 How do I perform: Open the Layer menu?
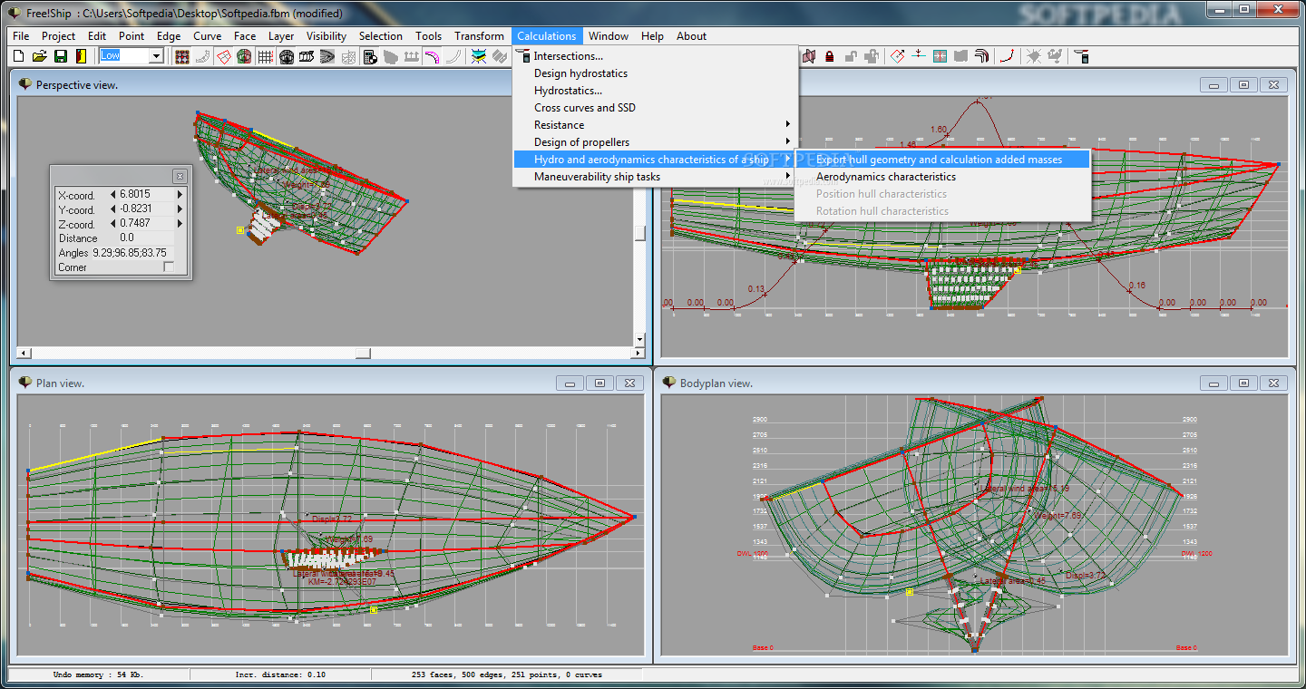[281, 36]
